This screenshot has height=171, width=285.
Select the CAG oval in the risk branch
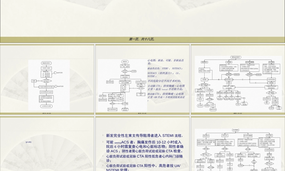(x=238, y=104)
